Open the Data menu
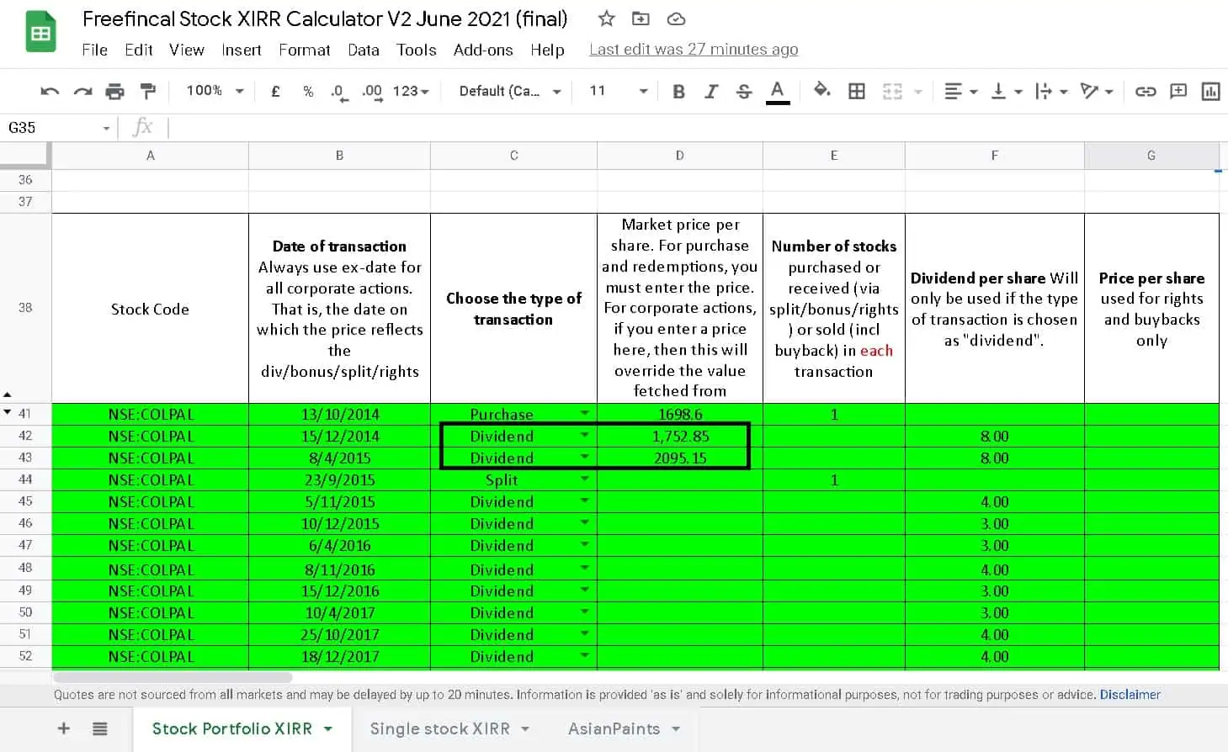Screen dimensions: 1228x752 pos(364,50)
